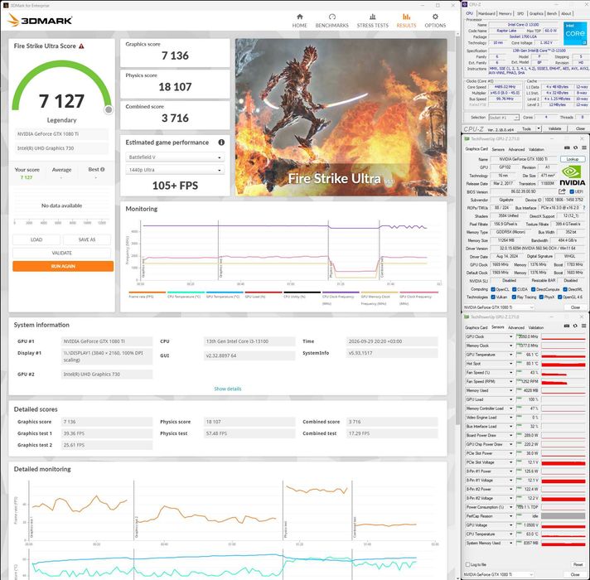Screen dimensions: 590x580
Task: Open the Socket #1 selection dropdown in CPU-Z
Action: (x=504, y=118)
